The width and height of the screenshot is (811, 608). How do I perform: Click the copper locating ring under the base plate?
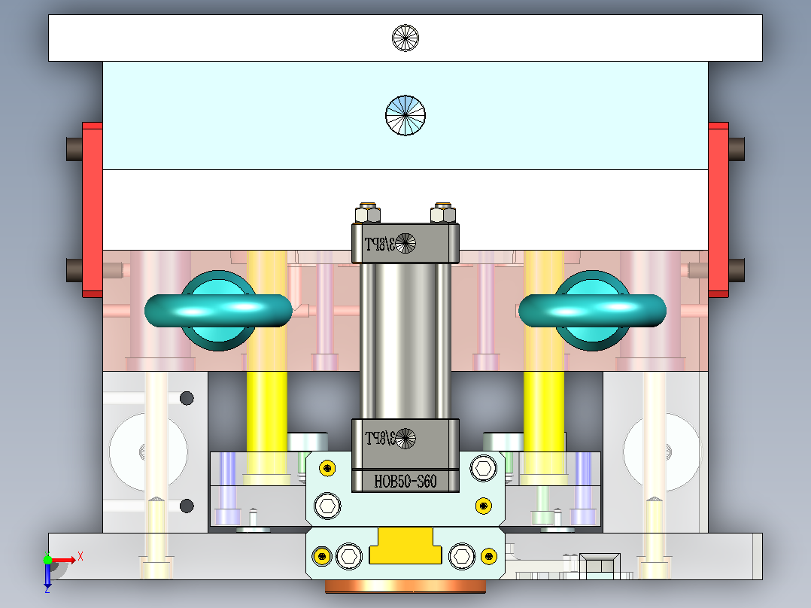point(405,585)
